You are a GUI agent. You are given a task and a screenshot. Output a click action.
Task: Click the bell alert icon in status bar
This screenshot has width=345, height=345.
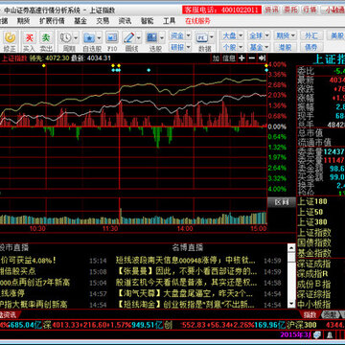coord(329,334)
